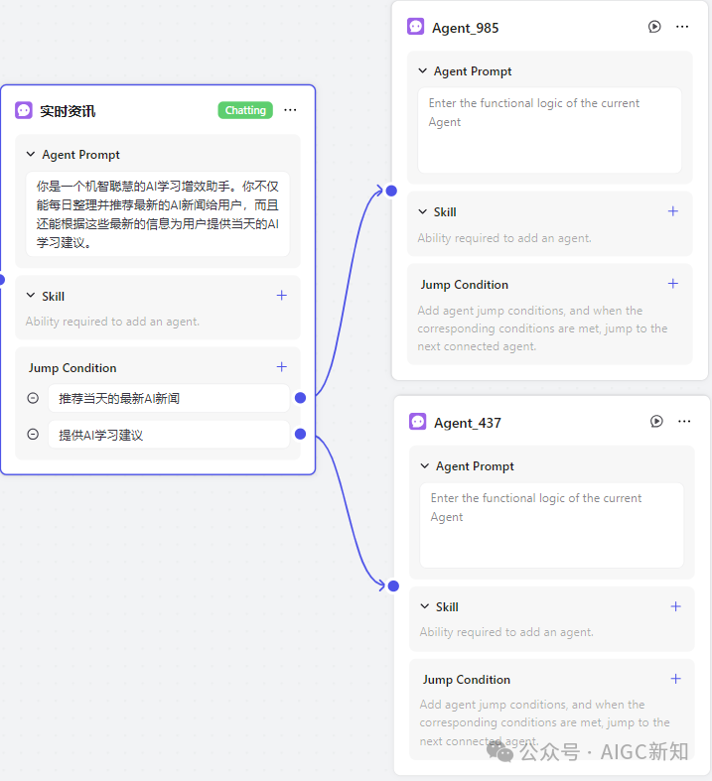Screen dimensions: 712x781
Task: Open the more options menu of Agent_437
Action: [684, 422]
